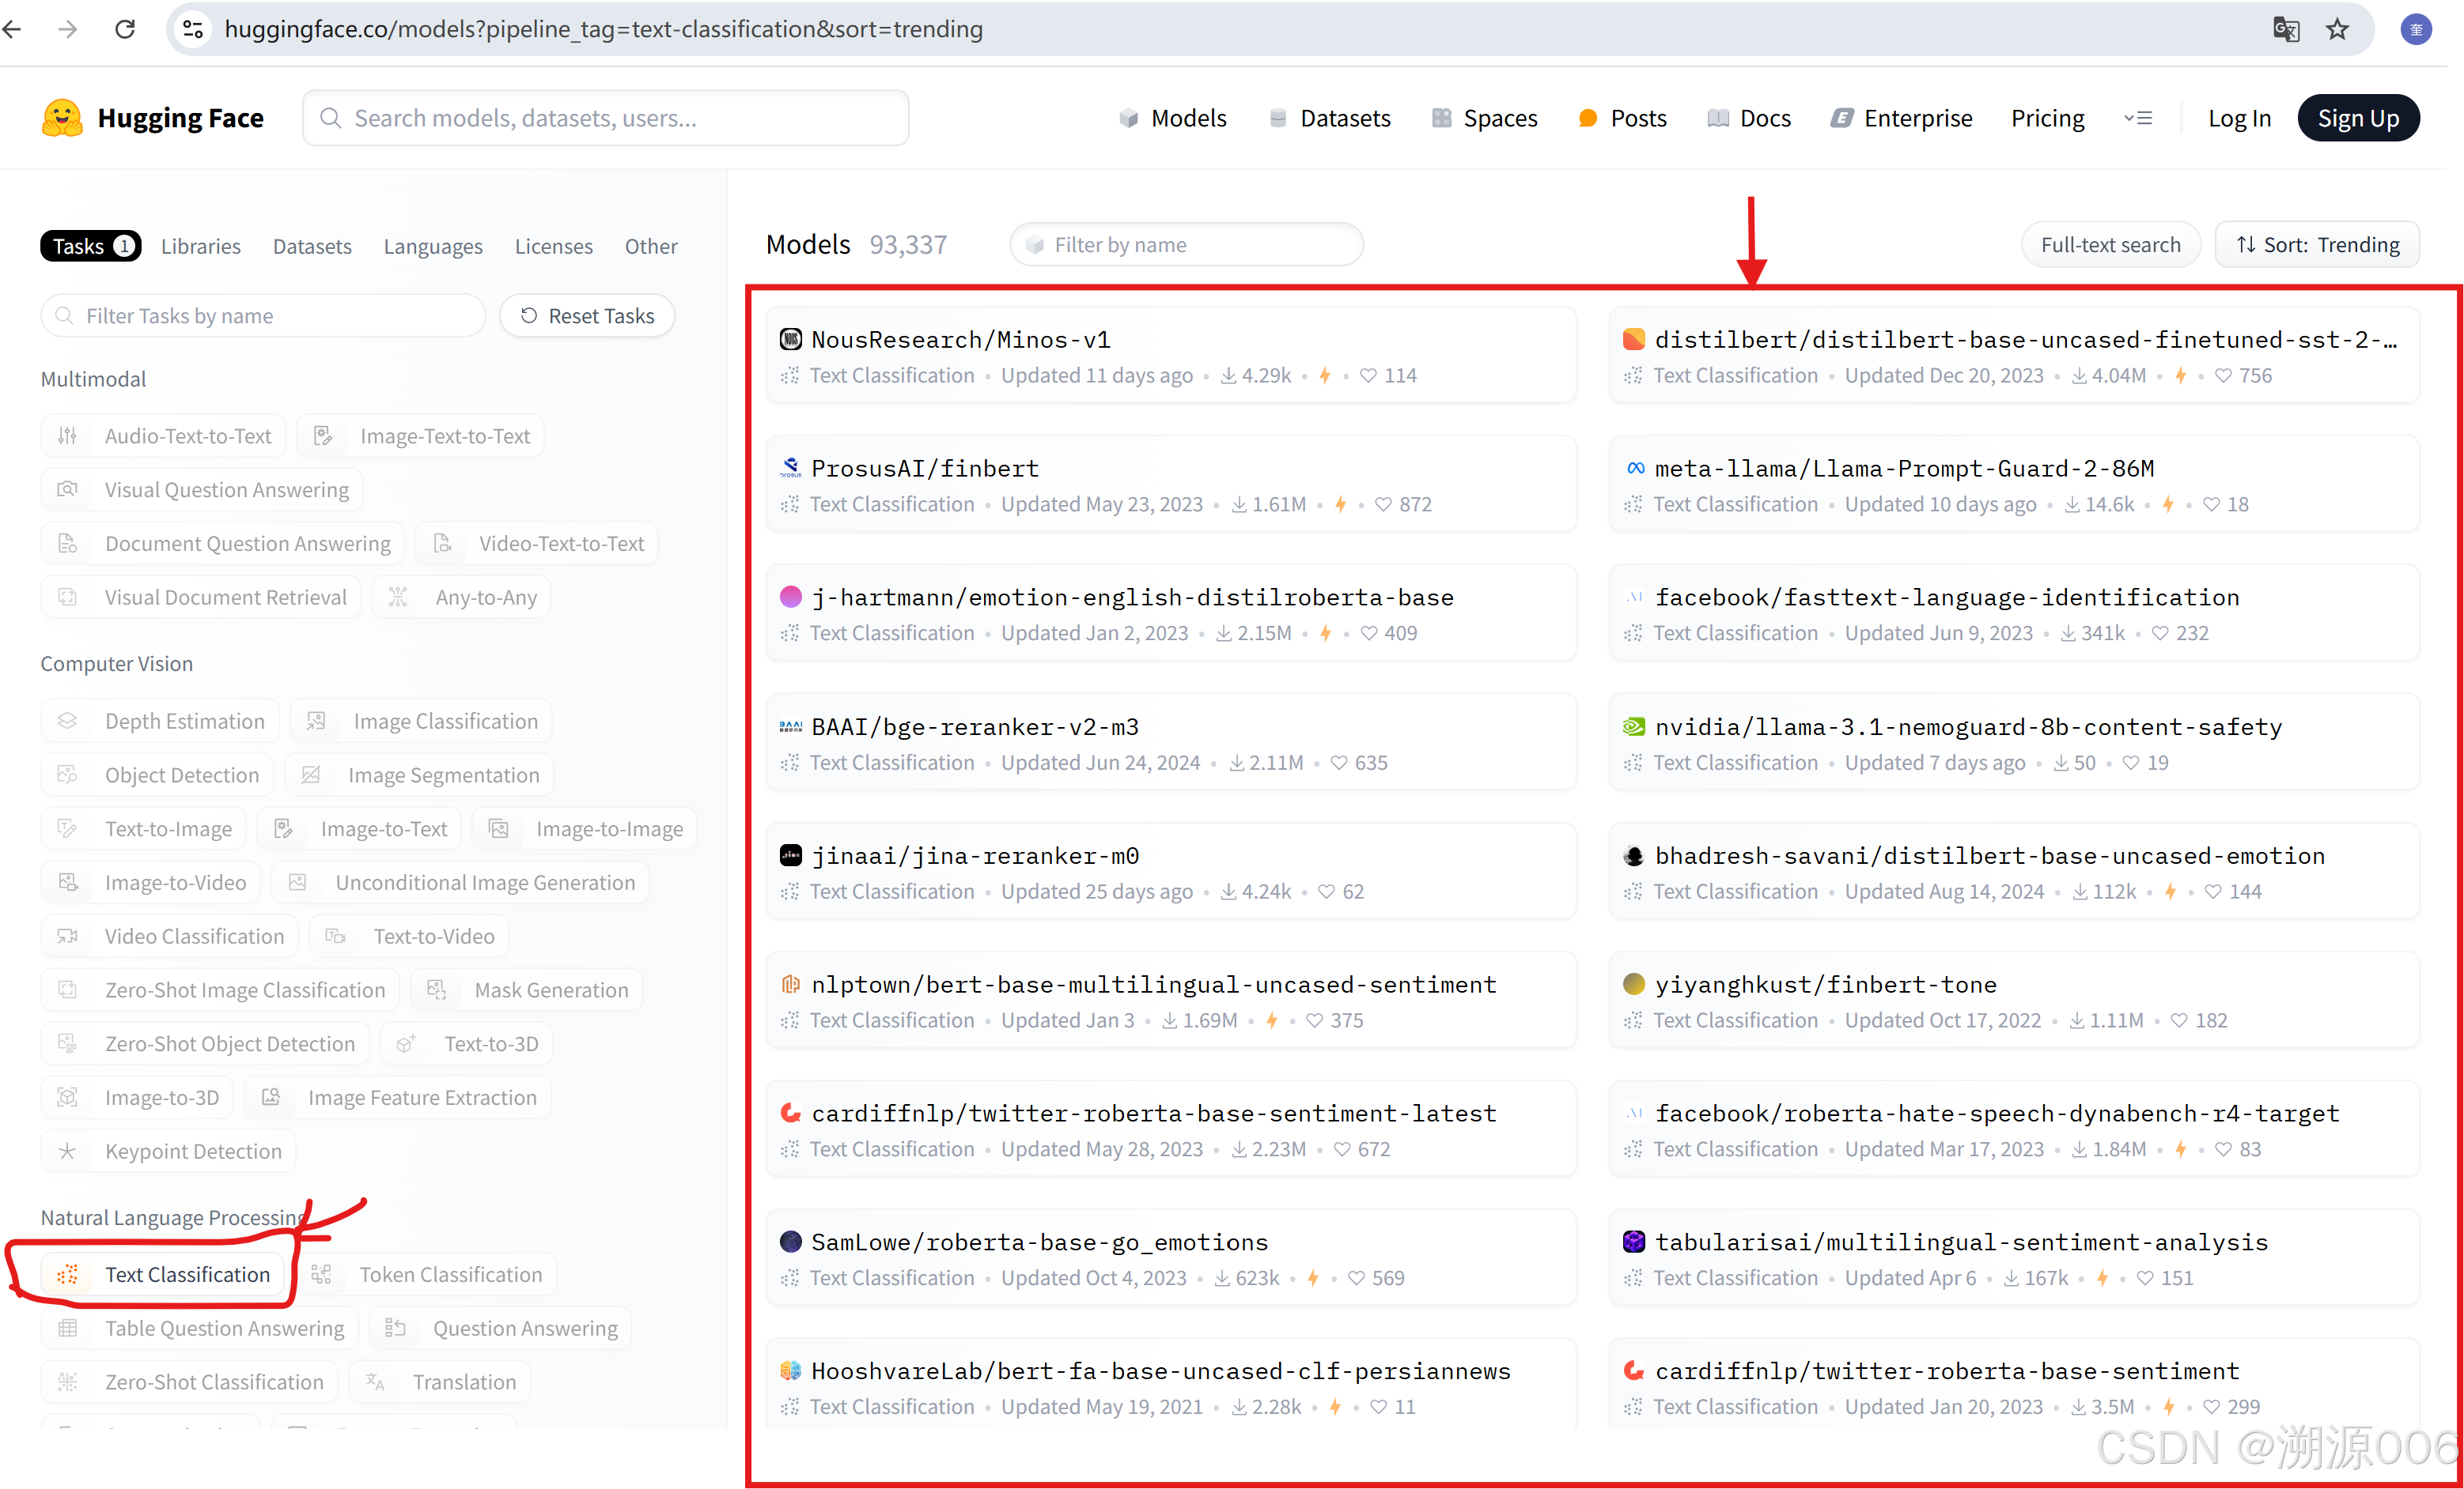The height and width of the screenshot is (1489, 2464).
Task: Click the Google Translate icon in address bar
Action: pyautogui.click(x=2285, y=29)
